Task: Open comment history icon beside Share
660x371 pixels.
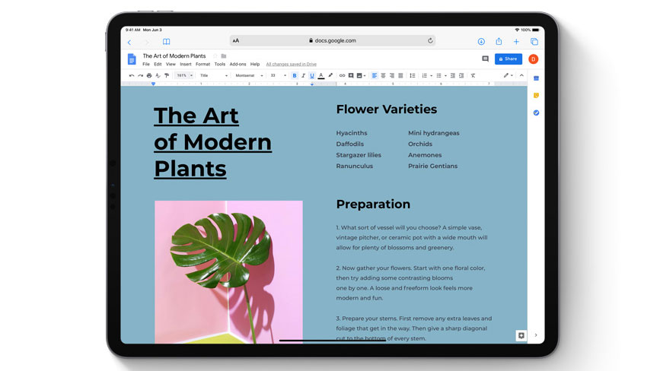Action: coord(486,59)
